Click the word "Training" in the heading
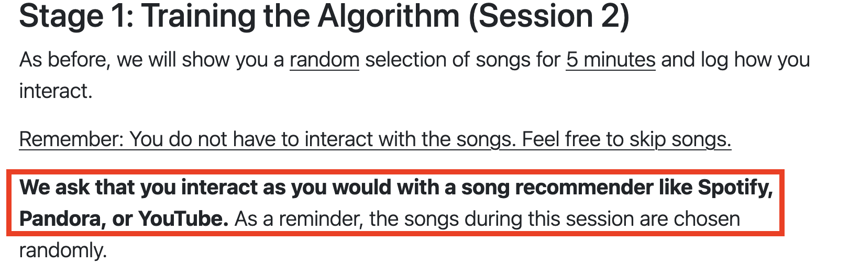This screenshot has width=849, height=263. tap(199, 16)
